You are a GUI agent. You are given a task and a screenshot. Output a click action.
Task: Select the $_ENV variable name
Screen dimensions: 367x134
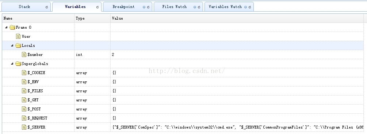pos(33,82)
